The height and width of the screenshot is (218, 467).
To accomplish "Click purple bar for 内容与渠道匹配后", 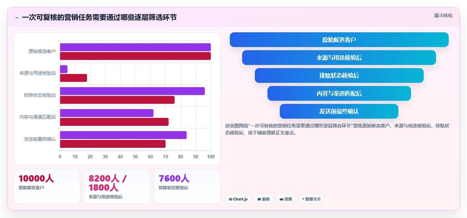I will [x=107, y=113].
